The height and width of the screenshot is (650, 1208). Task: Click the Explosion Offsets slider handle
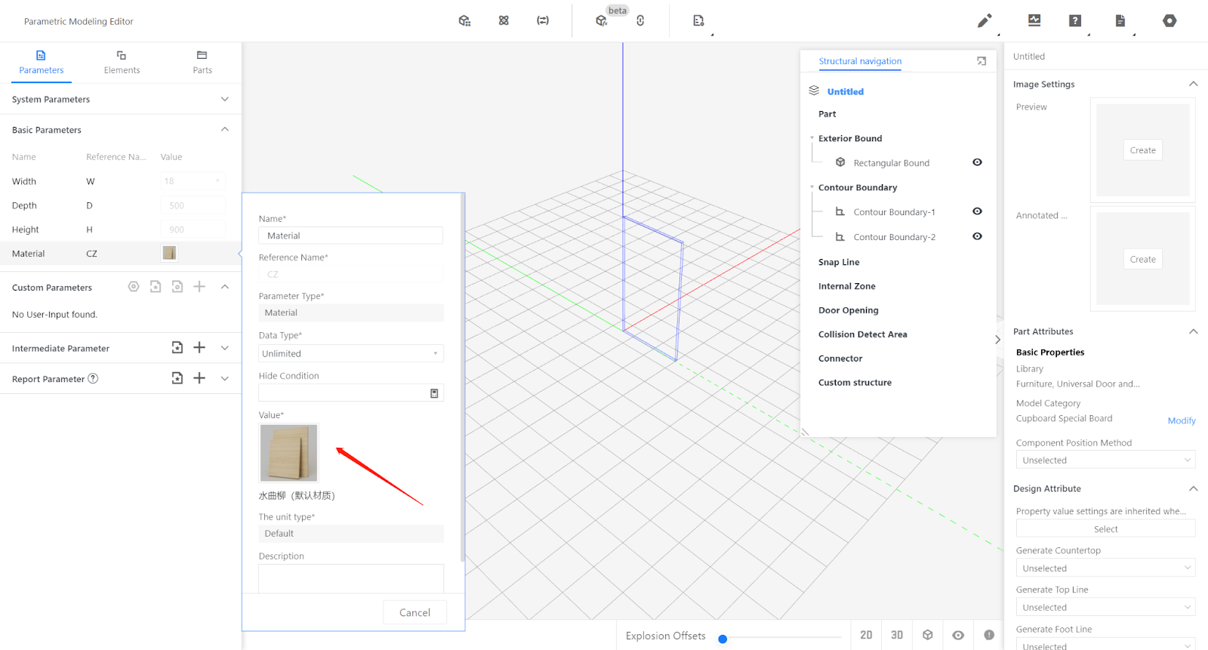723,639
